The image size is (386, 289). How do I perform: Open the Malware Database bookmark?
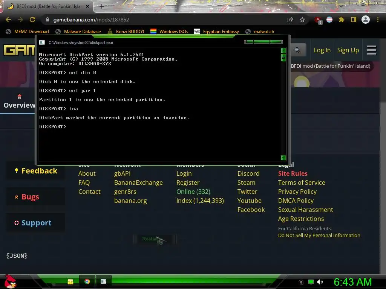tap(78, 32)
